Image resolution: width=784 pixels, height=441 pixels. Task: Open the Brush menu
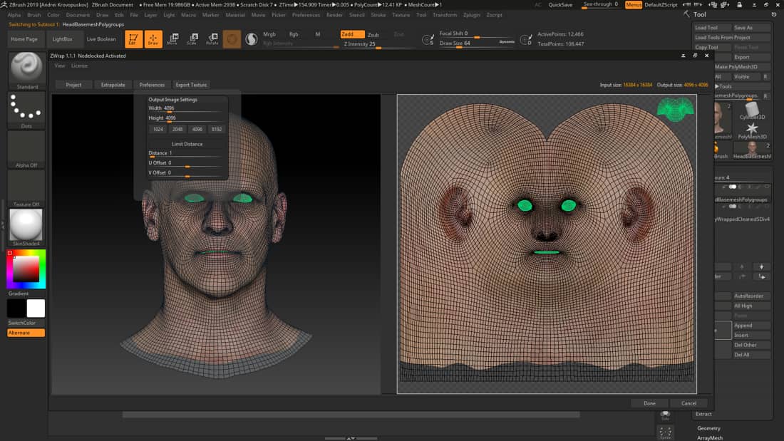[34, 15]
